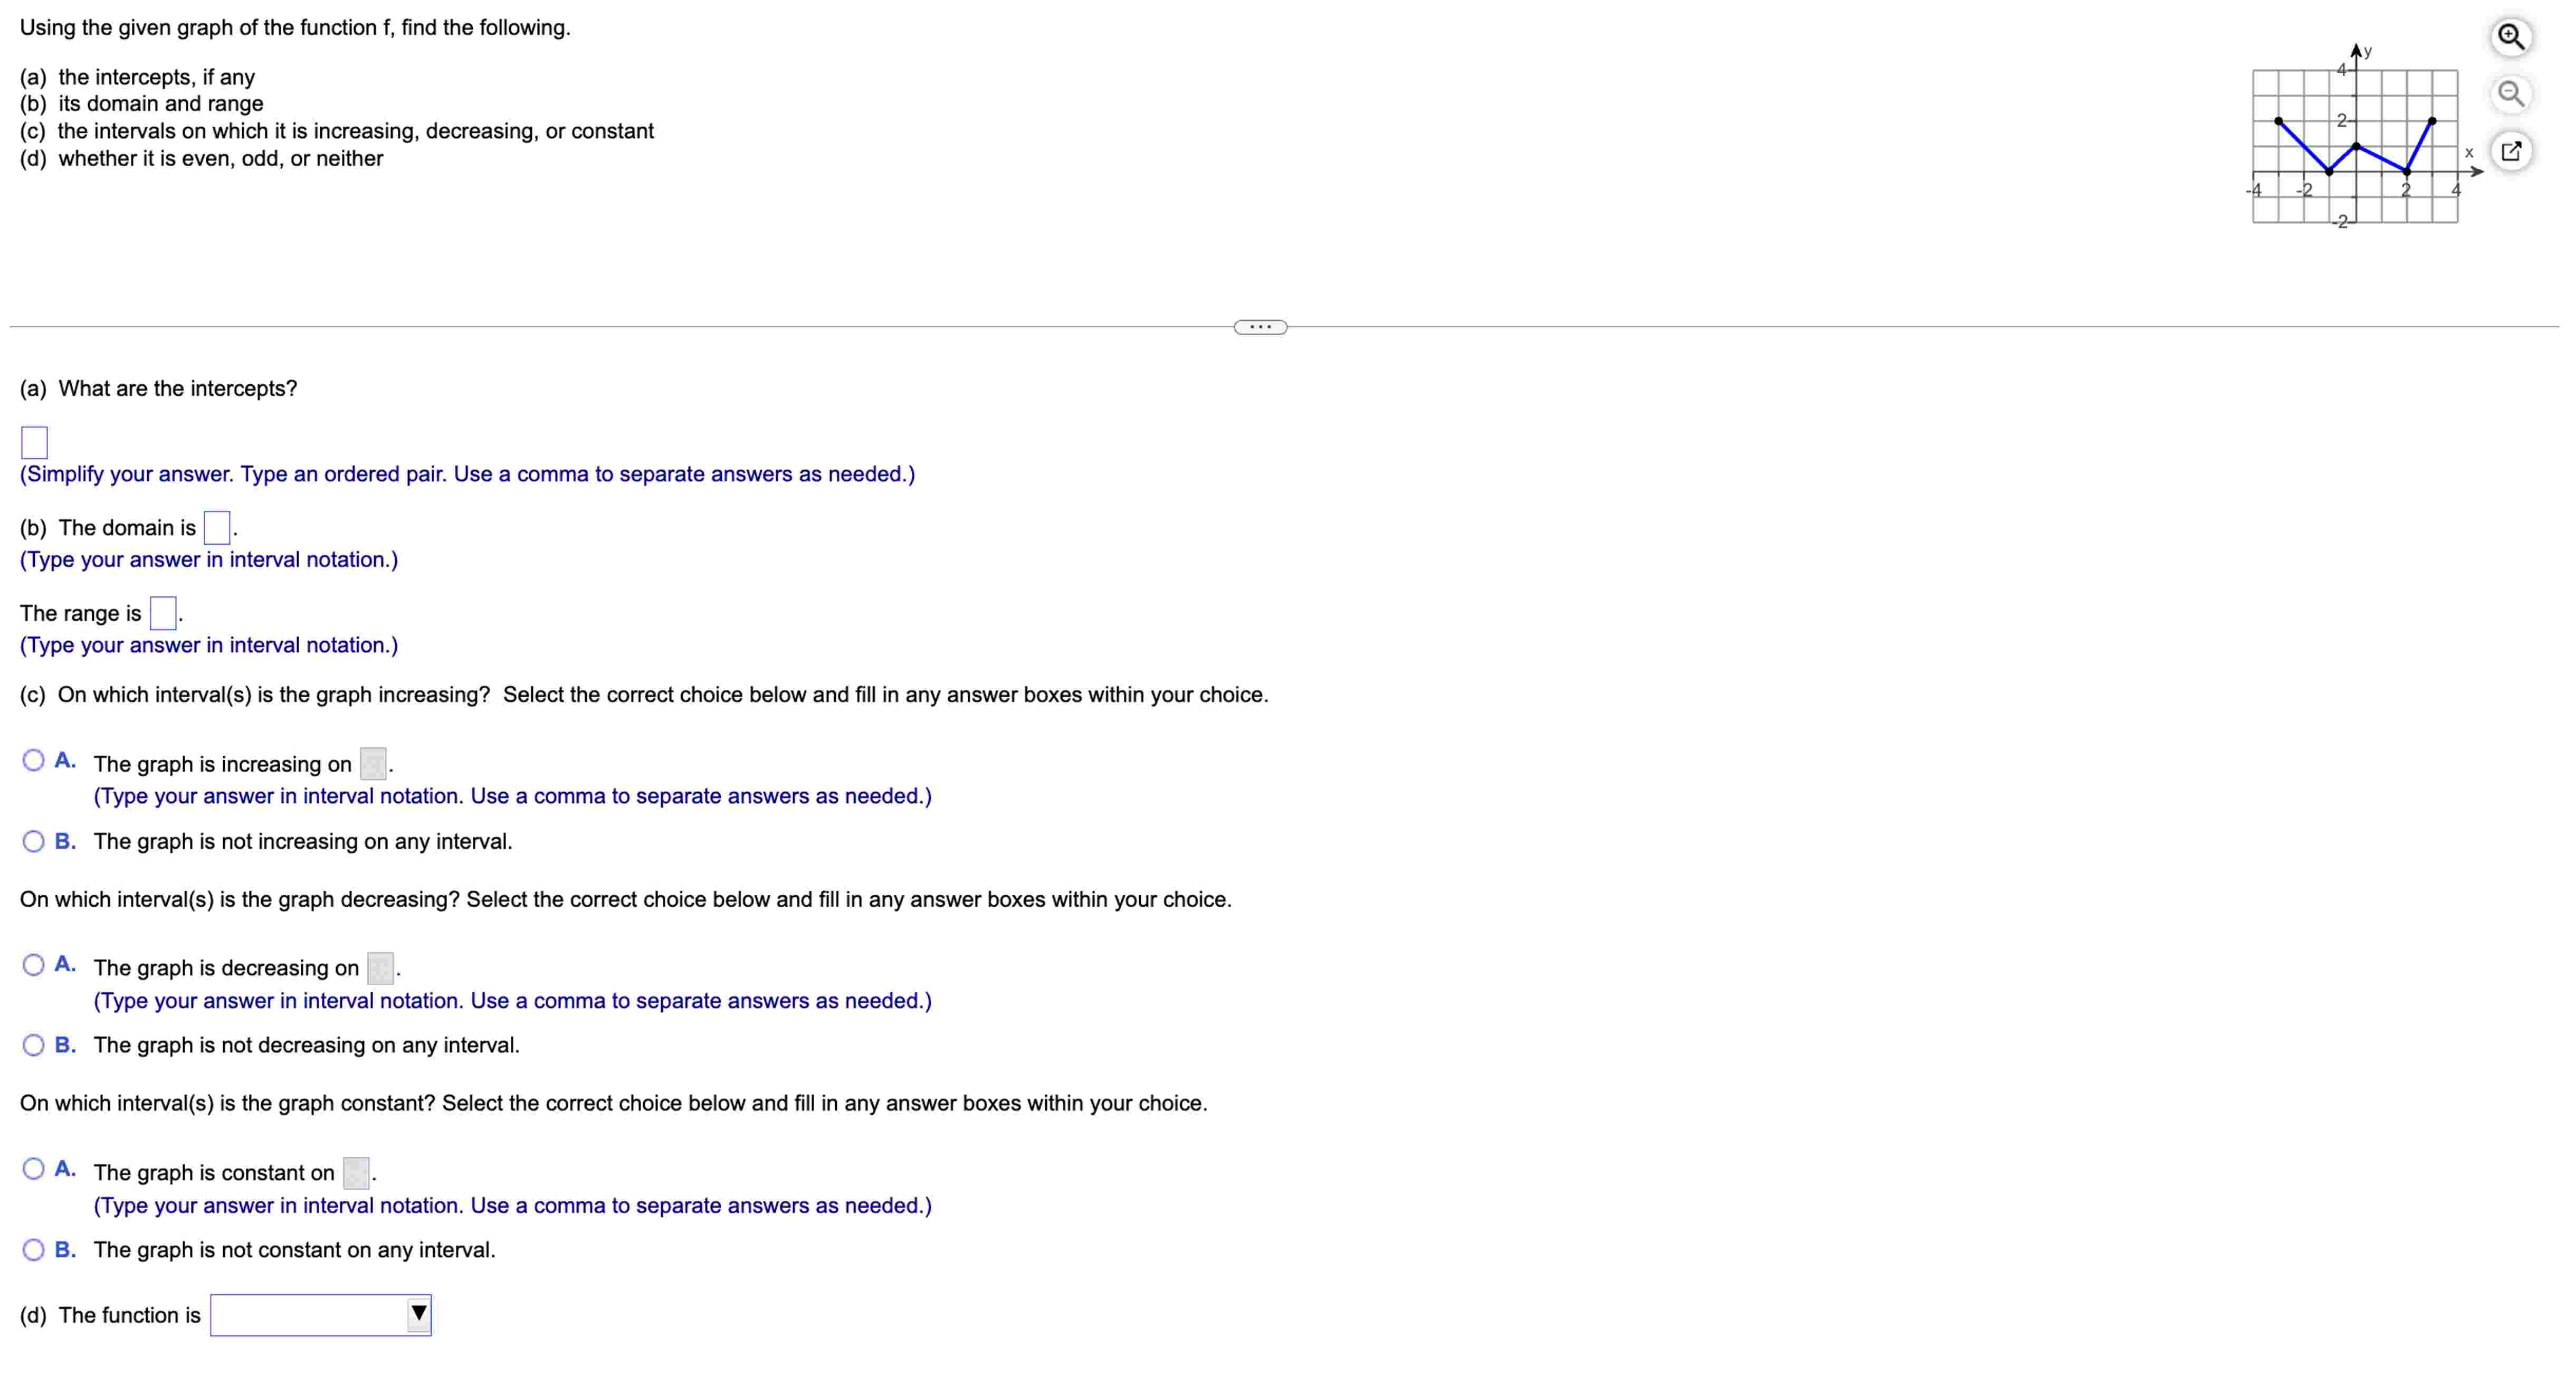This screenshot has width=2576, height=1386.
Task: Click the intercepts answer box
Action: point(34,442)
